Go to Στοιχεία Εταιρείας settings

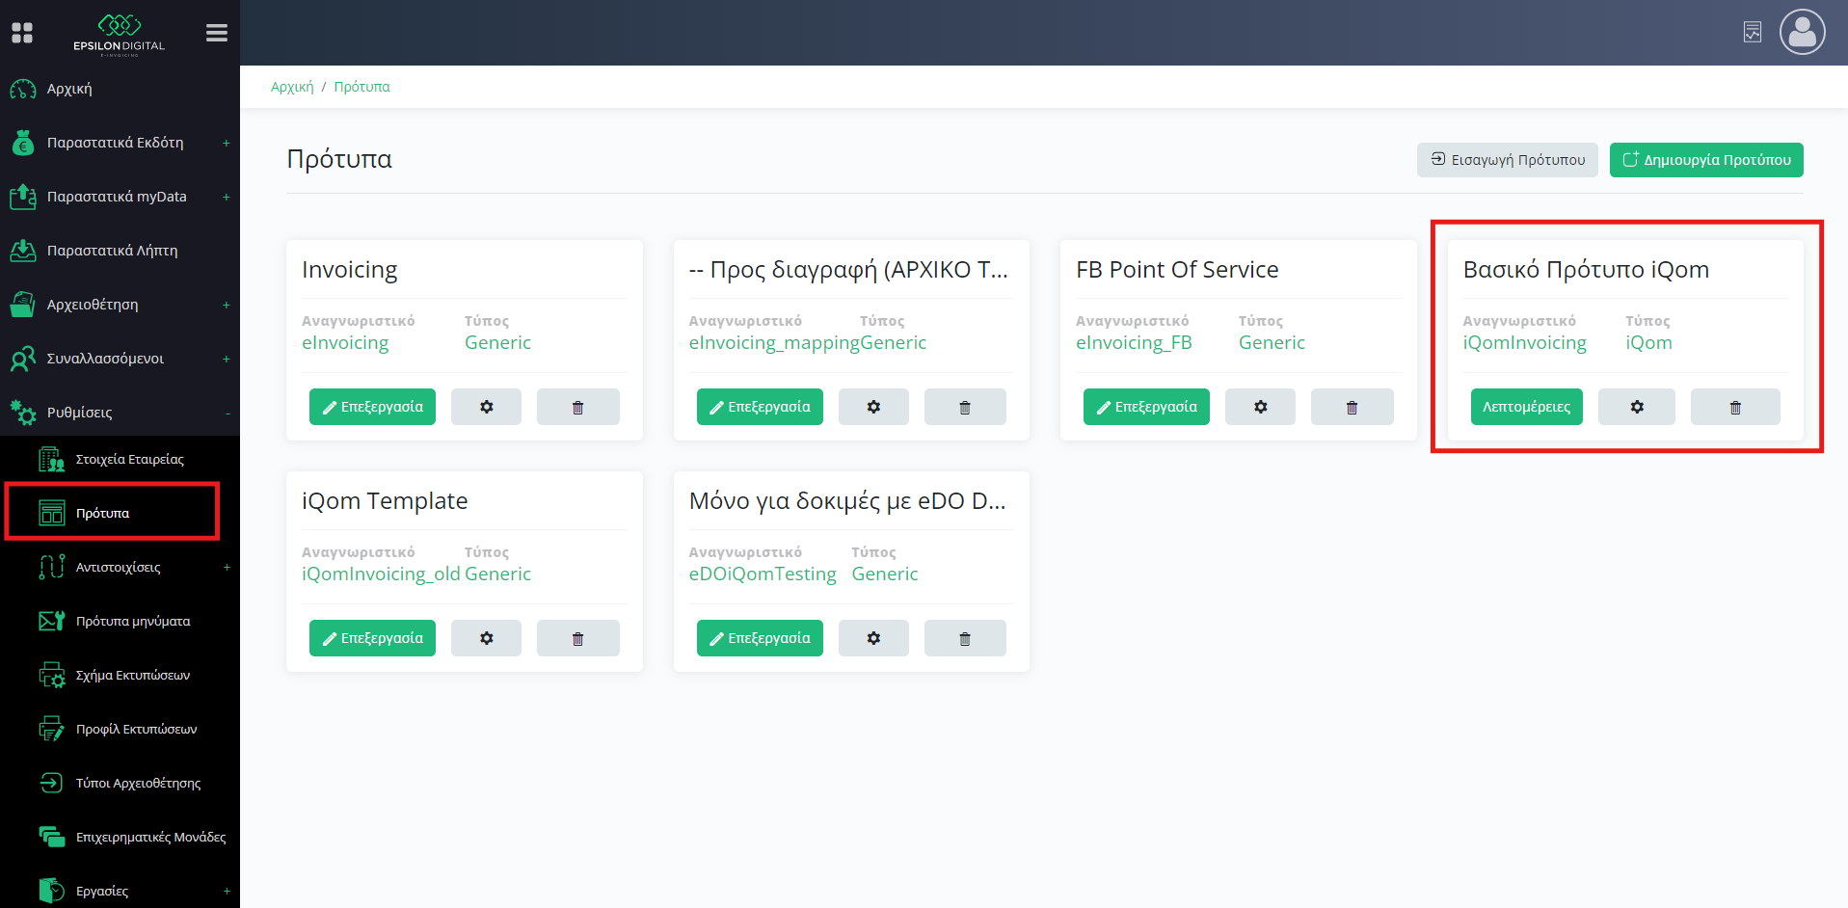(129, 459)
